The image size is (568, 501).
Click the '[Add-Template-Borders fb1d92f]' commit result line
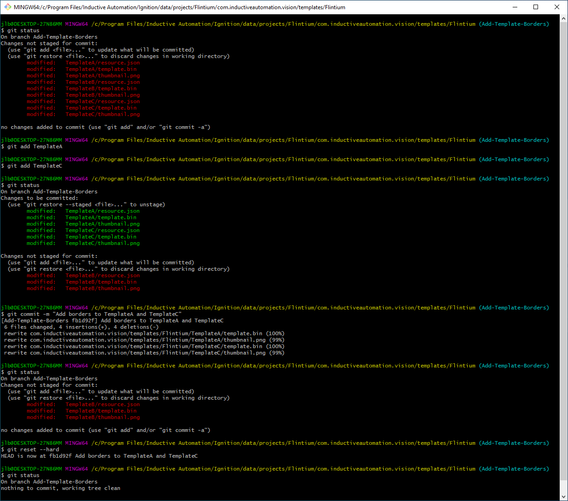coord(112,320)
